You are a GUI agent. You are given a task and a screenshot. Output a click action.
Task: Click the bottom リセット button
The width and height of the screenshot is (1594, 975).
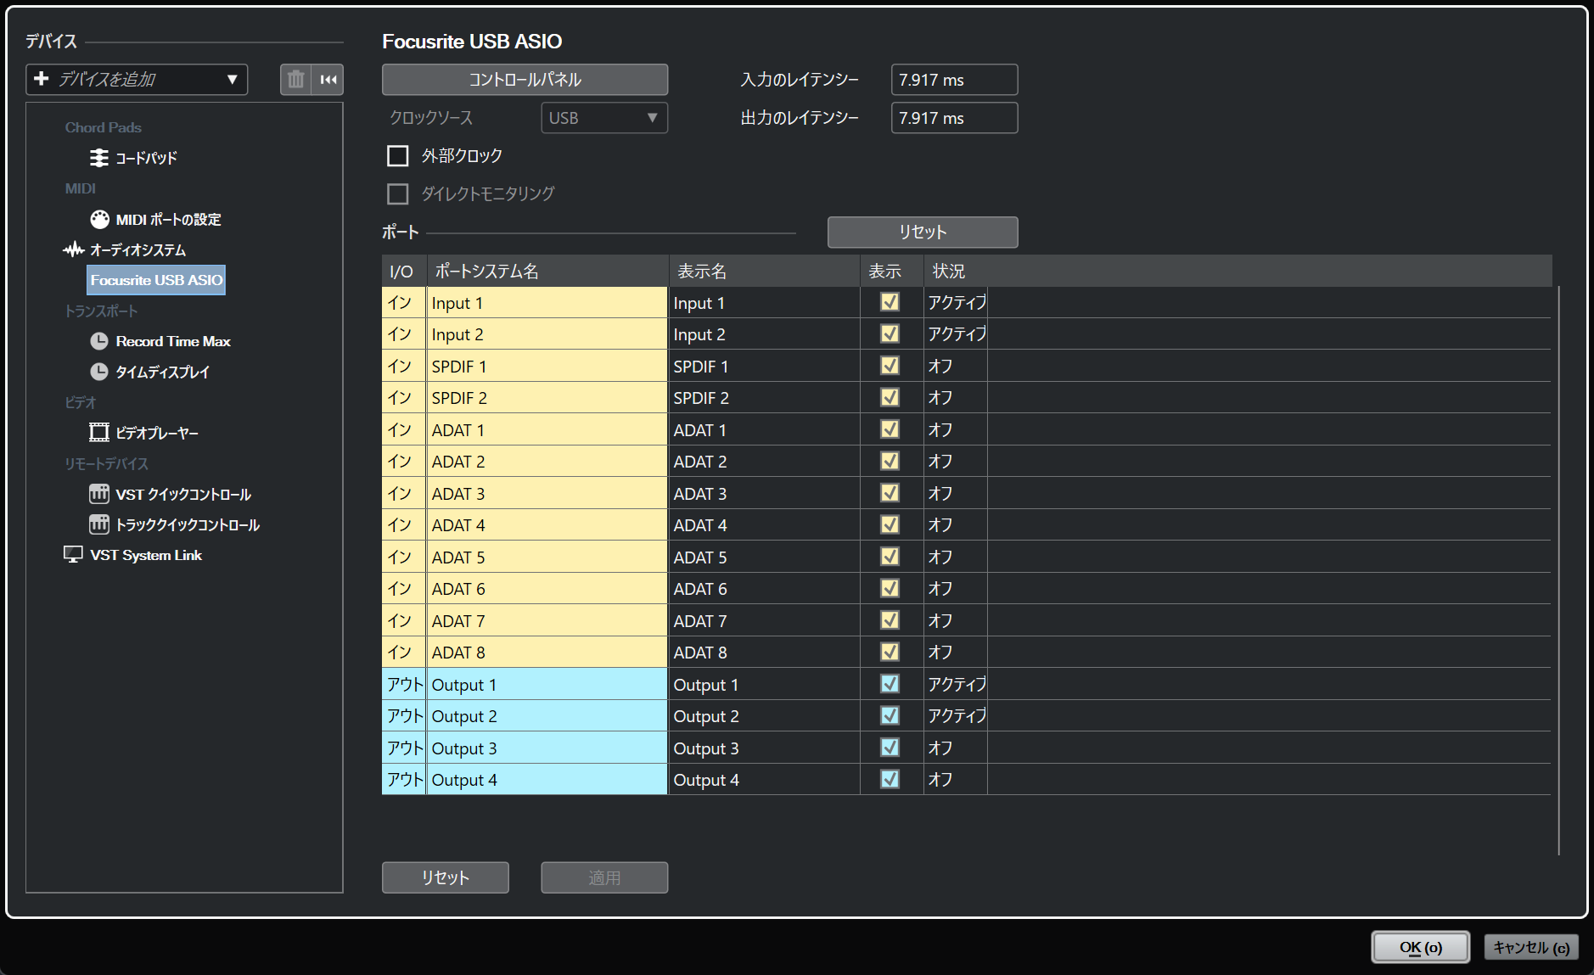pos(445,877)
